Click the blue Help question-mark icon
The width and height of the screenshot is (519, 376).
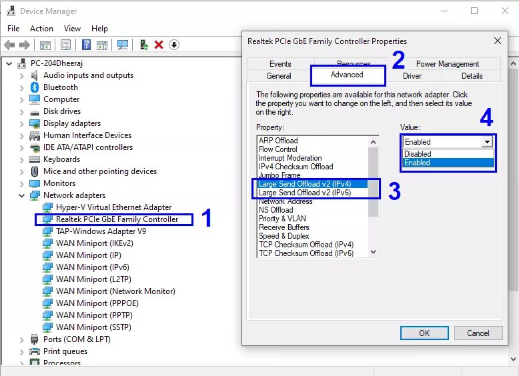(87, 45)
